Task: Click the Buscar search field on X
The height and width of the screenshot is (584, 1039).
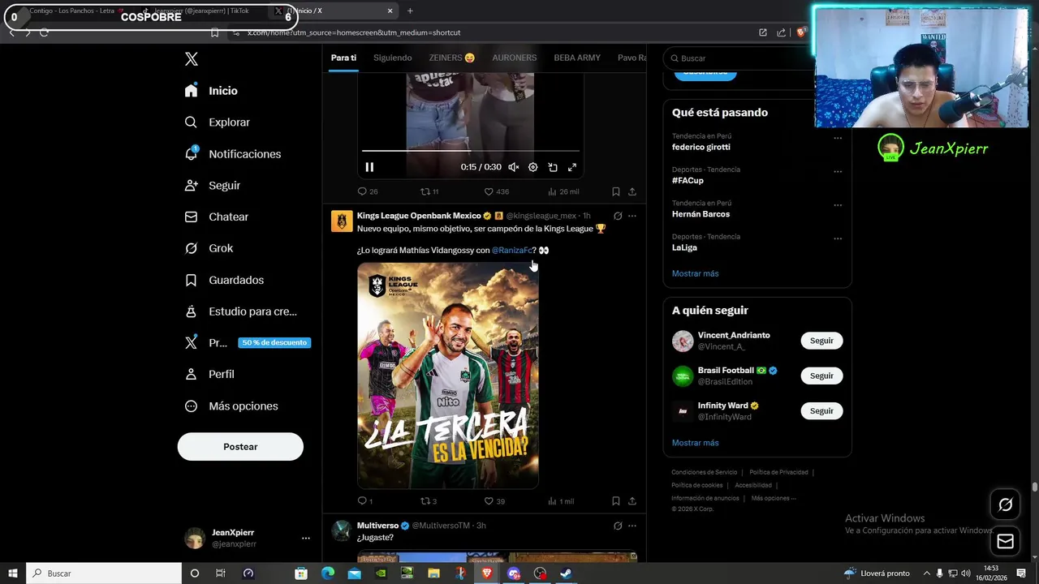Action: click(x=739, y=58)
